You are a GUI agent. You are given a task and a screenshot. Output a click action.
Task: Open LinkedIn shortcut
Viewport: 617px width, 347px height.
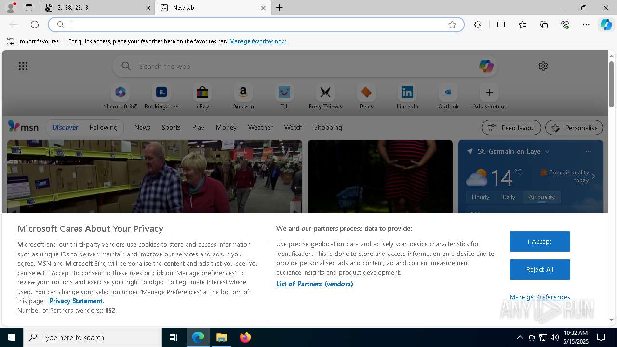point(407,97)
